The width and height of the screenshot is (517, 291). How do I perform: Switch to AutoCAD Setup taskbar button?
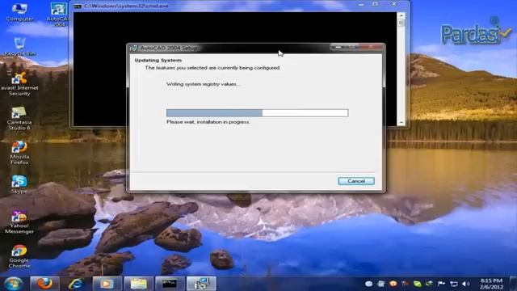201,284
